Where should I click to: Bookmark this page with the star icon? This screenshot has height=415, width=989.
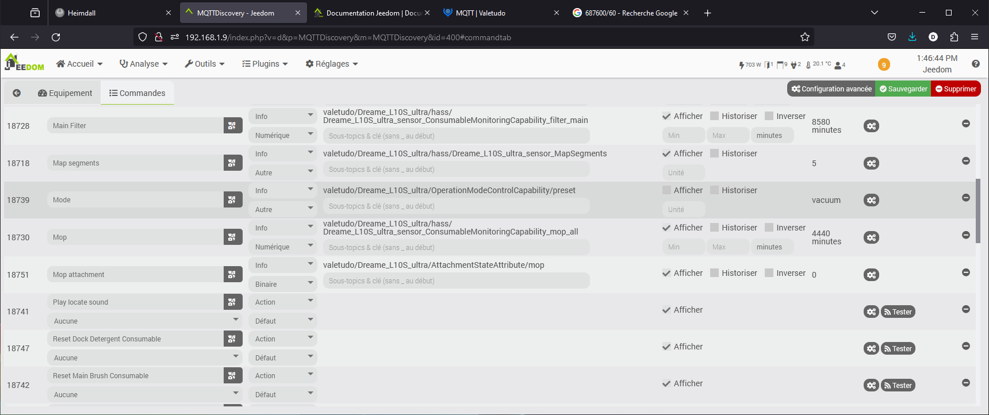(x=804, y=37)
